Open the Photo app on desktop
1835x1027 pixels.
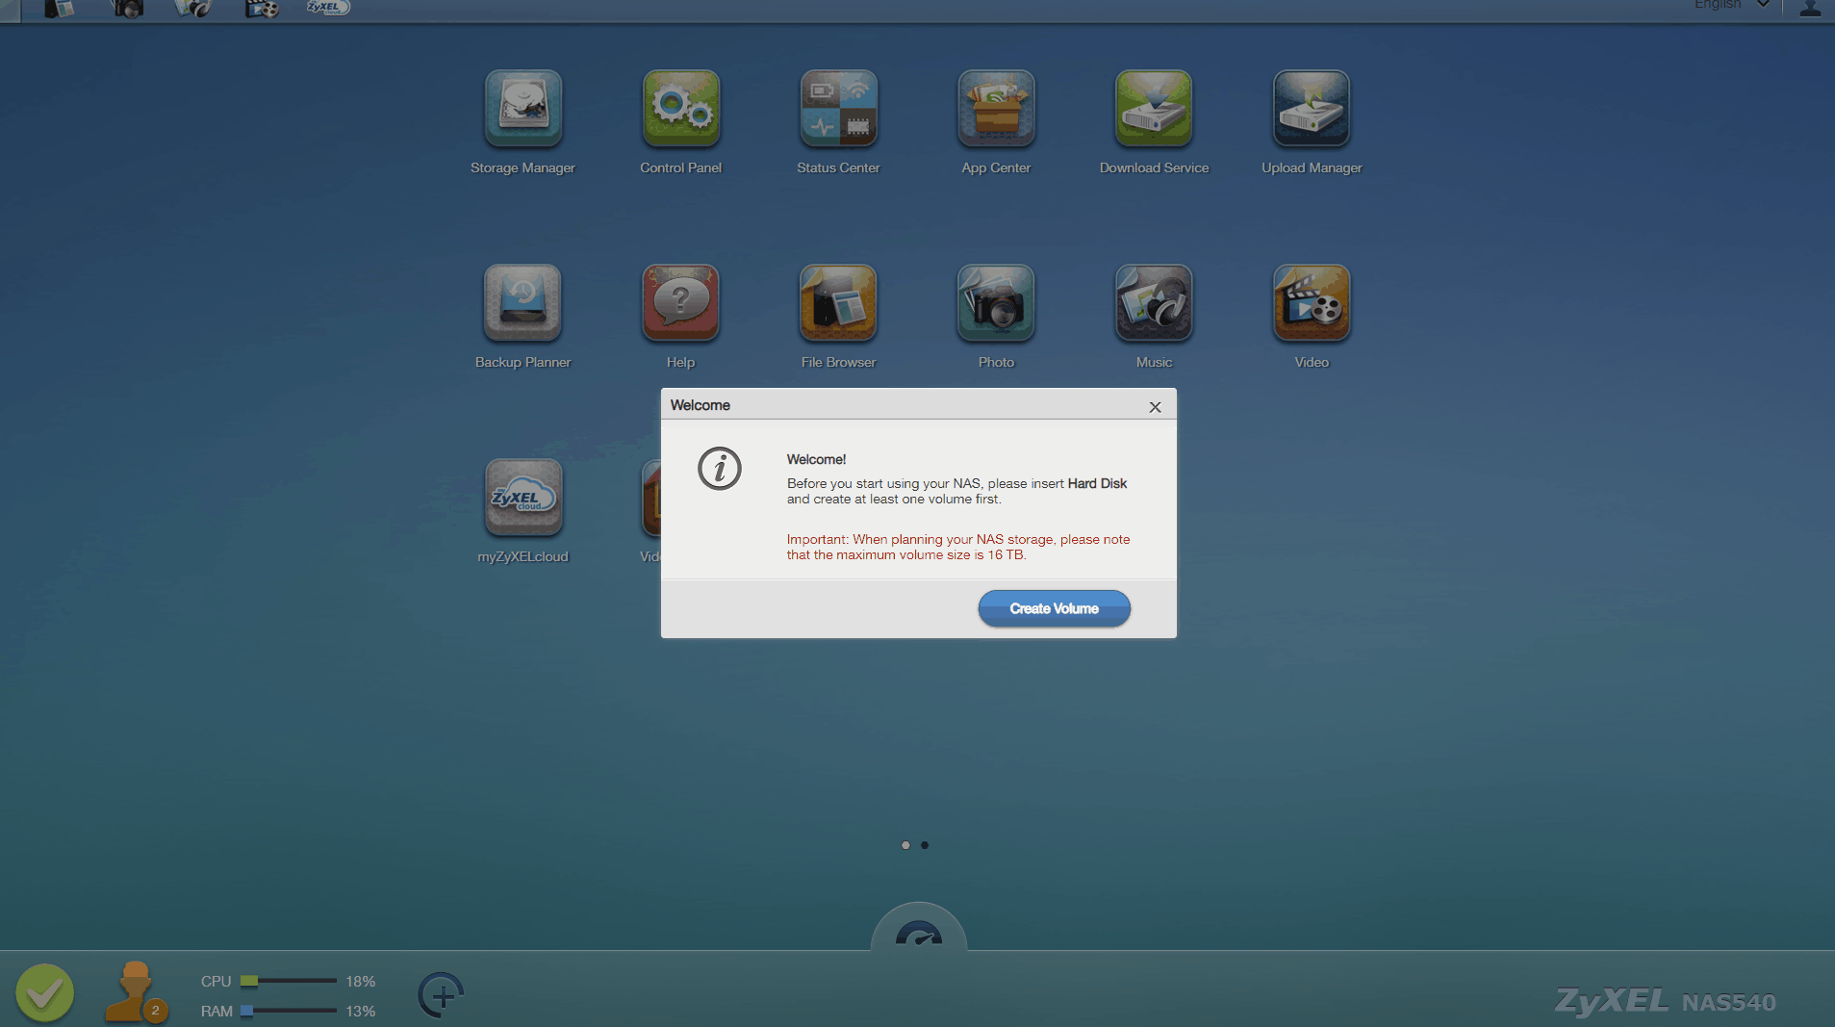coord(996,303)
